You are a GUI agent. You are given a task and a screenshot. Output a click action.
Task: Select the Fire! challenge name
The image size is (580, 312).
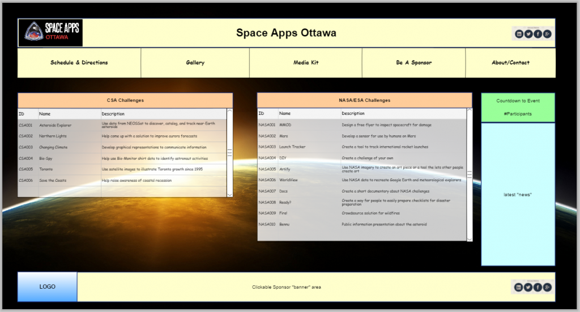tap(283, 213)
